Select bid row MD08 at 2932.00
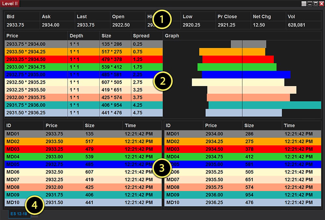325x220 pixels. pyautogui.click(x=83, y=187)
